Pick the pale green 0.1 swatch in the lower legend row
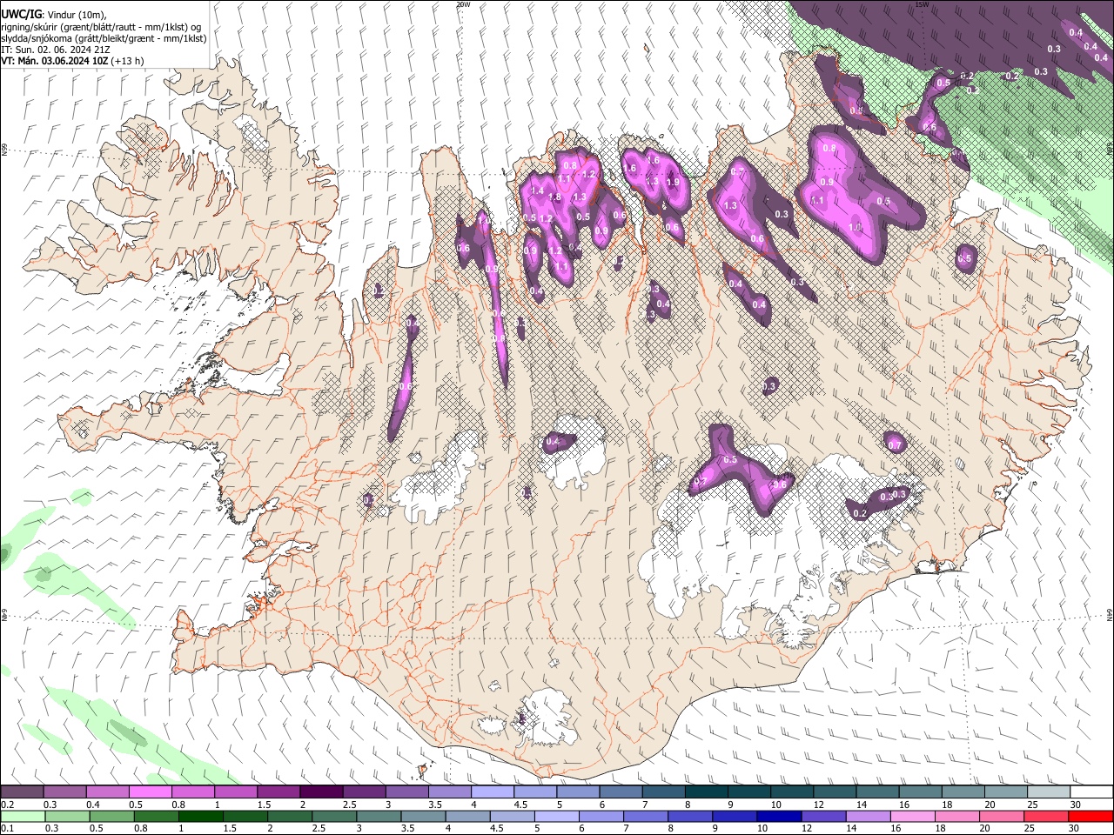This screenshot has width=1114, height=835. [x=23, y=816]
